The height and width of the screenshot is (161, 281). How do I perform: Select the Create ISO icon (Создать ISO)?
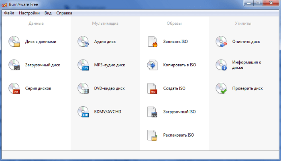pyautogui.click(x=153, y=88)
